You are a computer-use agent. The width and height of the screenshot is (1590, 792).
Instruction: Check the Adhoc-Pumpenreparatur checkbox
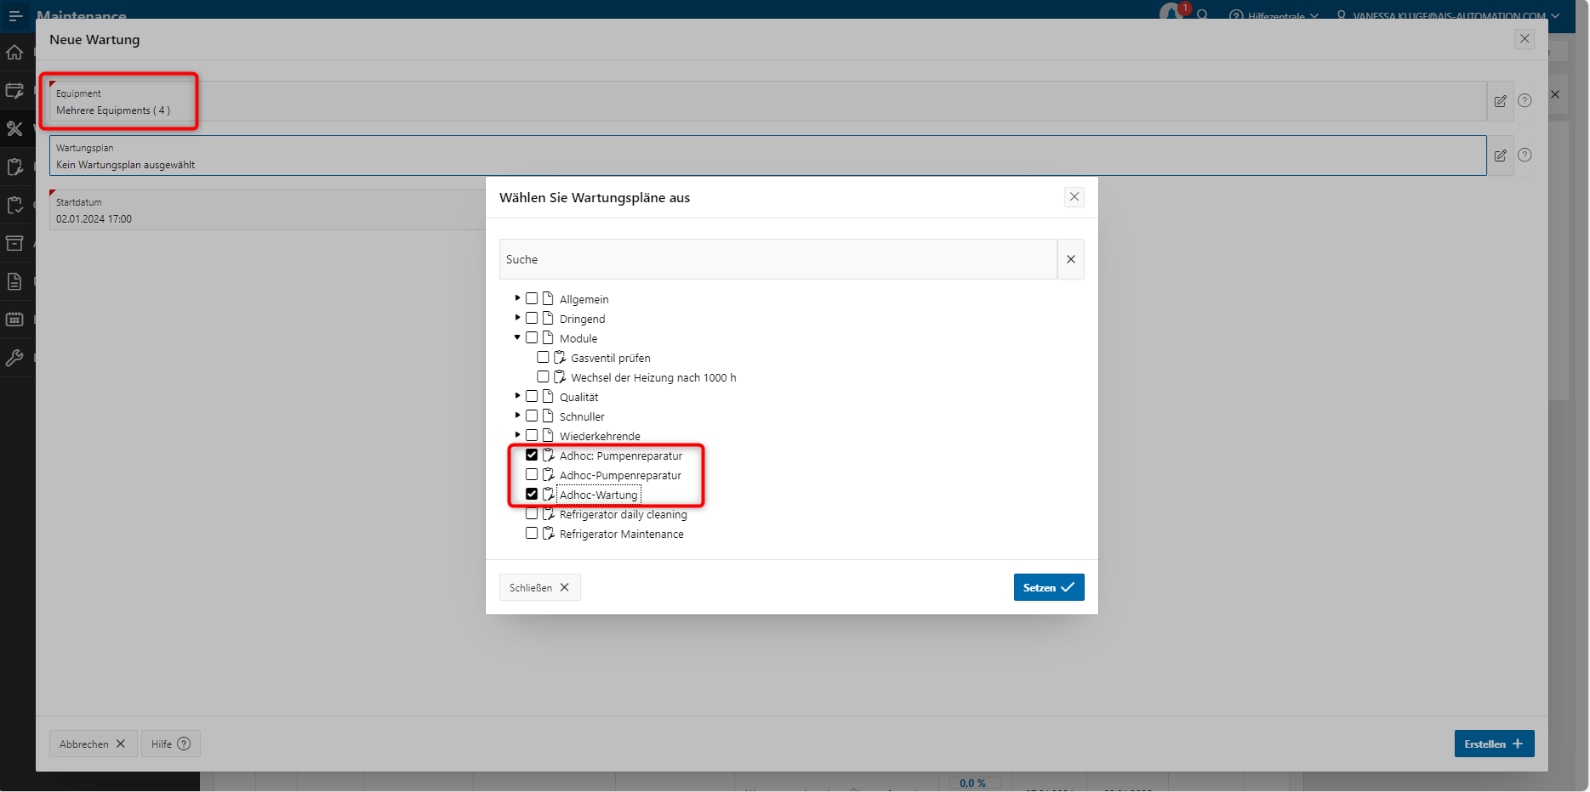[532, 475]
